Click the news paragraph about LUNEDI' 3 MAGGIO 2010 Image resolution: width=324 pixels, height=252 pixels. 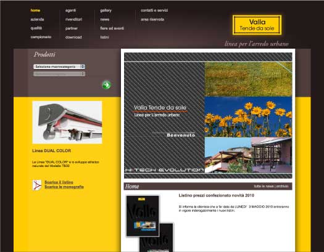click(x=234, y=208)
